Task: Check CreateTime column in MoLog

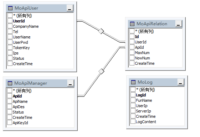Action: pyautogui.click(x=133, y=116)
